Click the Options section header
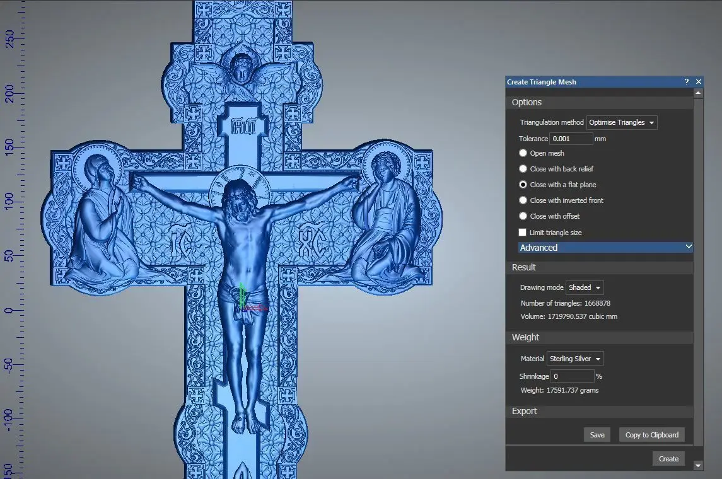Viewport: 722px width, 479px height. [x=600, y=102]
